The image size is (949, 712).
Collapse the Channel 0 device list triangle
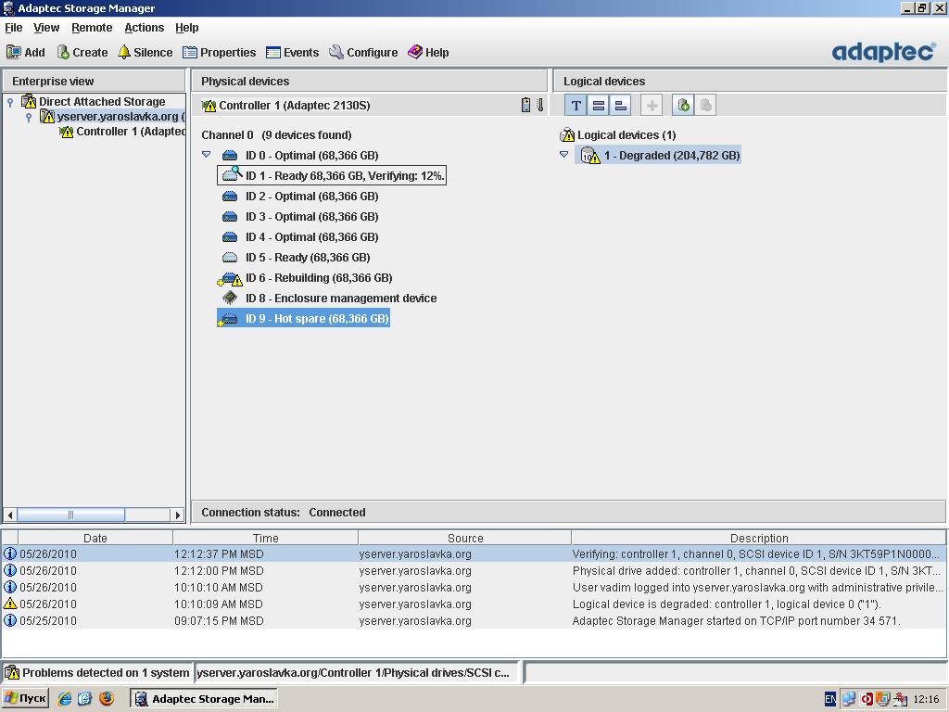(206, 155)
